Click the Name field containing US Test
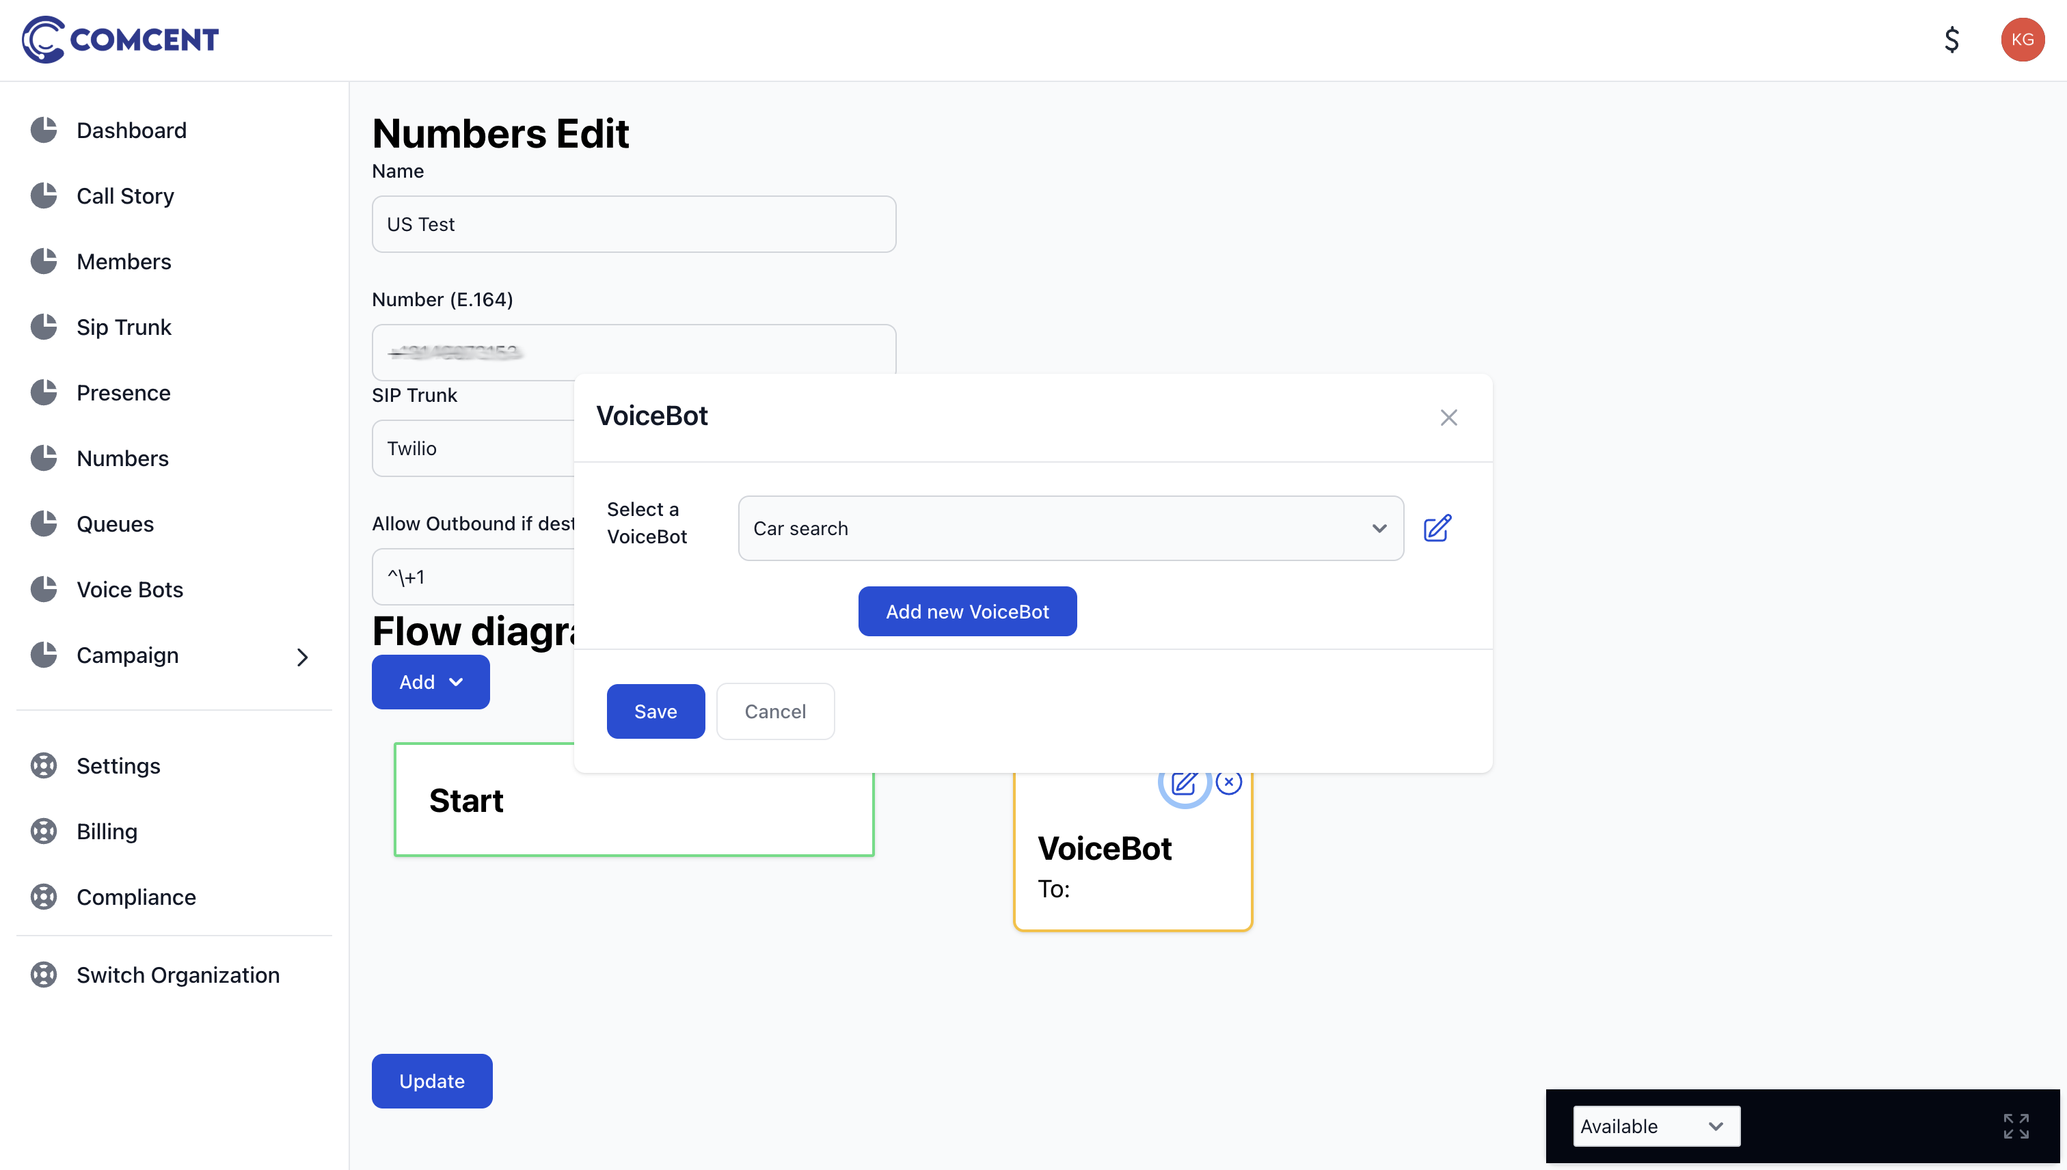This screenshot has width=2067, height=1170. pos(633,224)
